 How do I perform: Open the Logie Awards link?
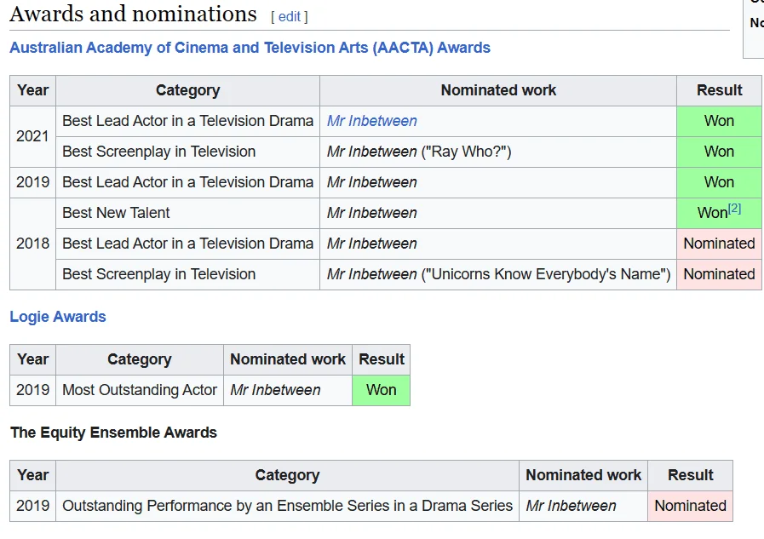pos(58,317)
